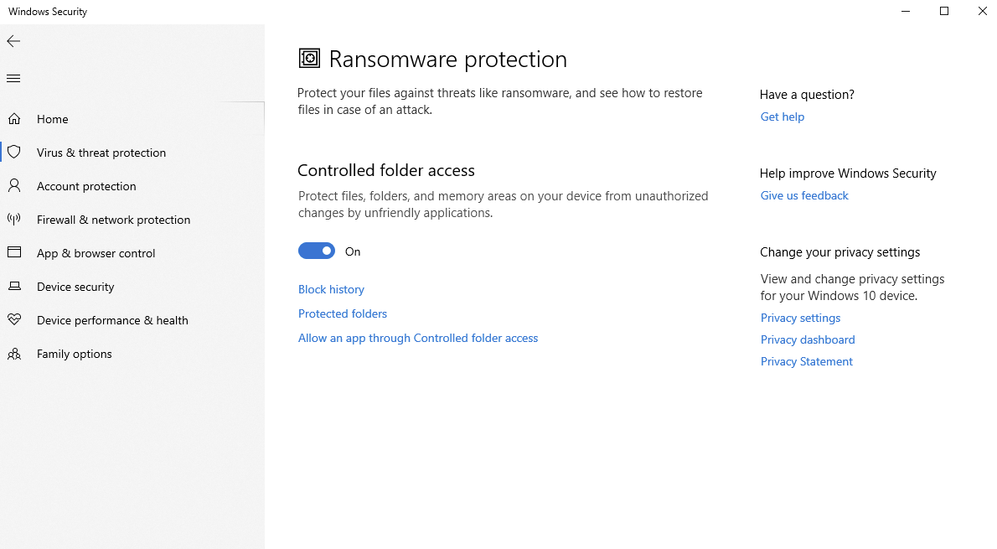The height and width of the screenshot is (549, 997).
Task: Click the Give us feedback link
Action: click(x=804, y=195)
